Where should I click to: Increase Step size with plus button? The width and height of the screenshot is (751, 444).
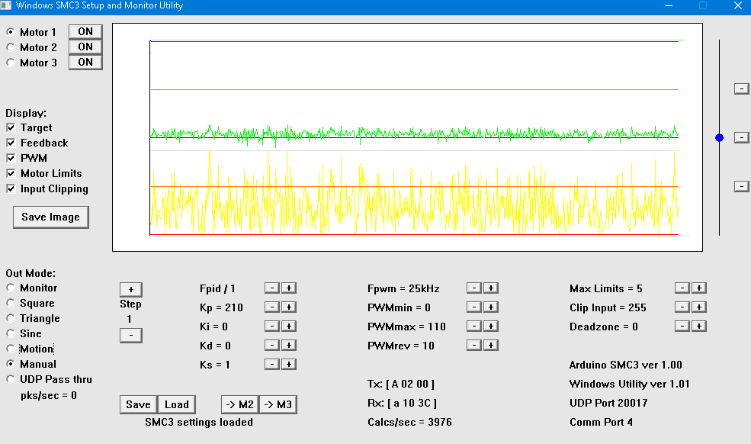point(130,290)
